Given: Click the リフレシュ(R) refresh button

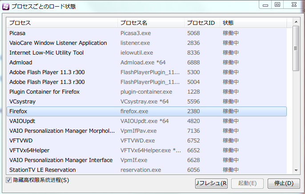Looking at the screenshot, I should pos(211,183).
